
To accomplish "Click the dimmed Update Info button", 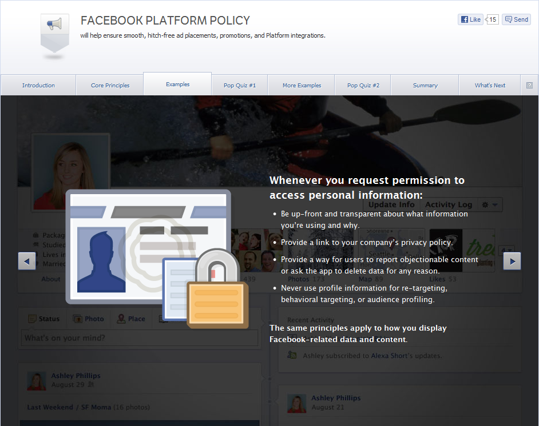I will [391, 204].
